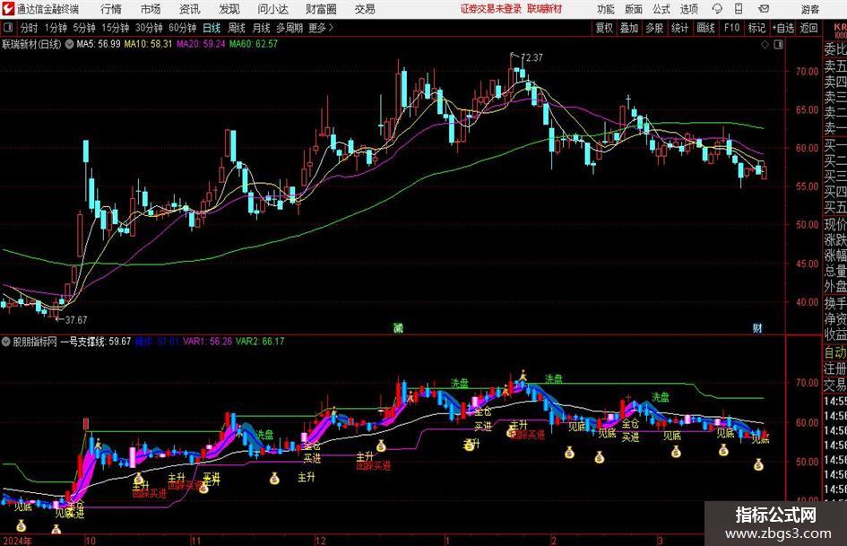
Task: Switch to 30分钟 period tab
Action: 149,28
